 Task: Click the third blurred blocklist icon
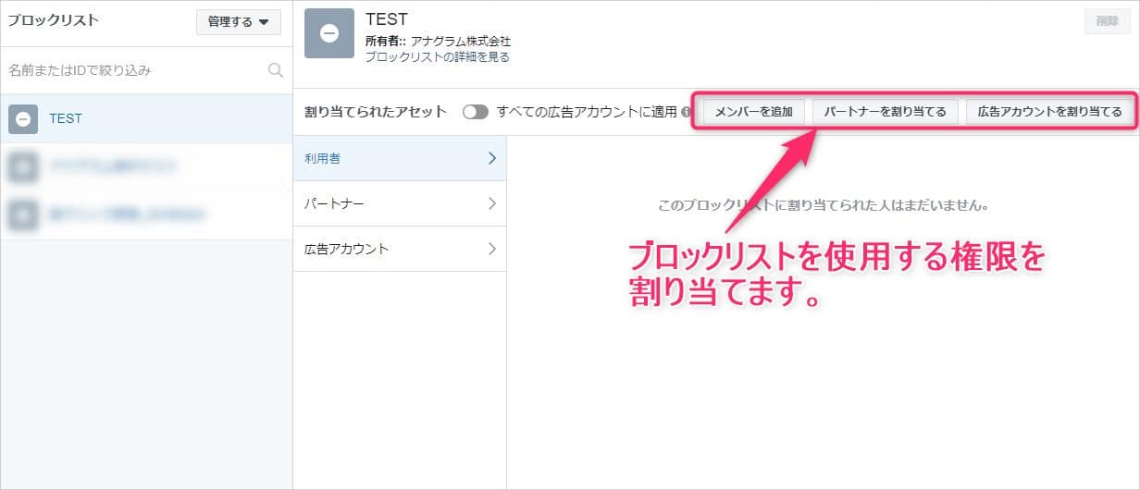[x=23, y=214]
